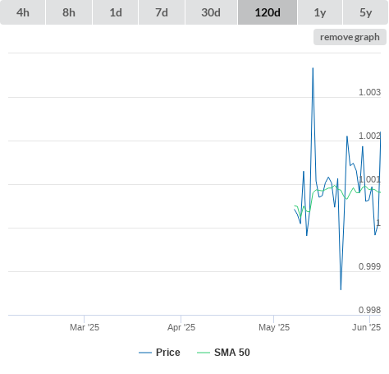Show the 1y price history

pyautogui.click(x=320, y=12)
